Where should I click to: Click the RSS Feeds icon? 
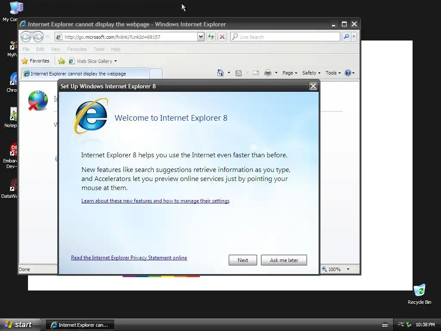point(239,73)
